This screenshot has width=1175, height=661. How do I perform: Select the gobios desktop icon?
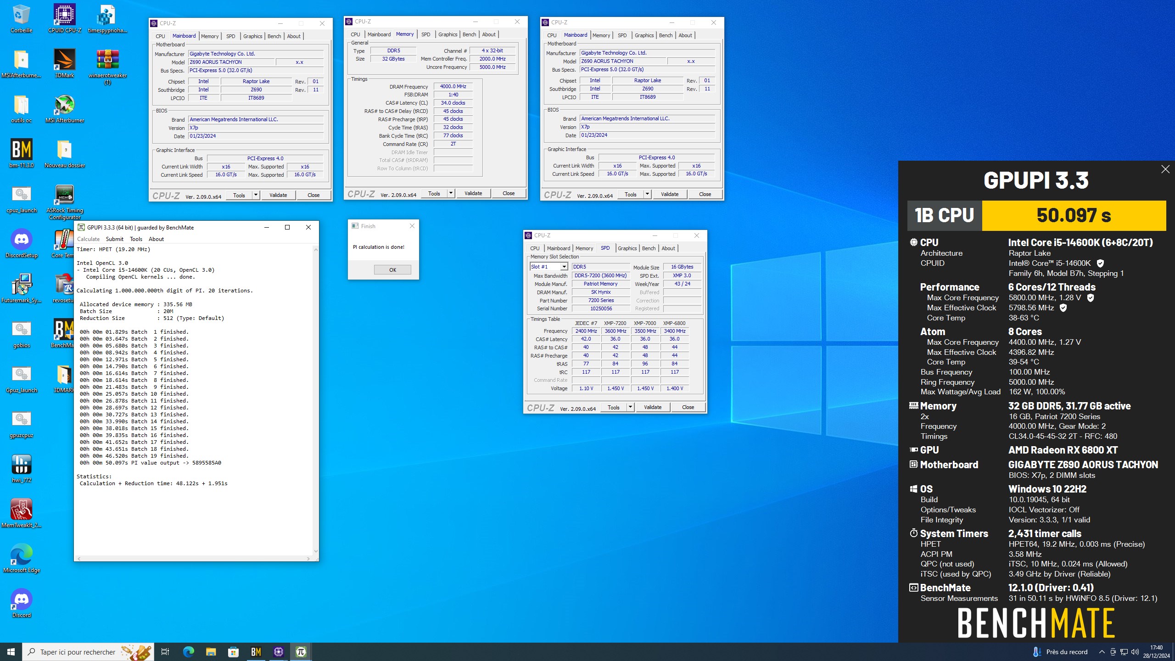[21, 334]
